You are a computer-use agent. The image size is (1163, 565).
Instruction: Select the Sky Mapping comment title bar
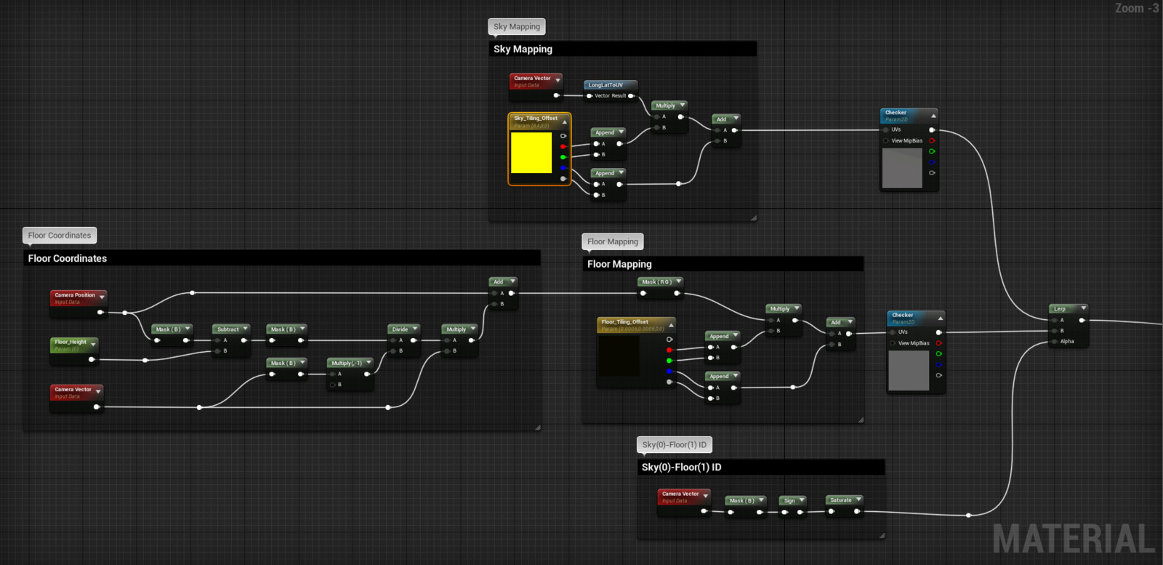pyautogui.click(x=623, y=49)
